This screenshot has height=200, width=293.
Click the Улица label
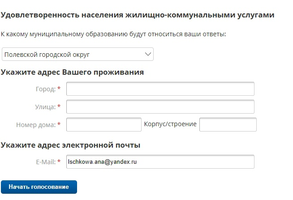[45, 107]
